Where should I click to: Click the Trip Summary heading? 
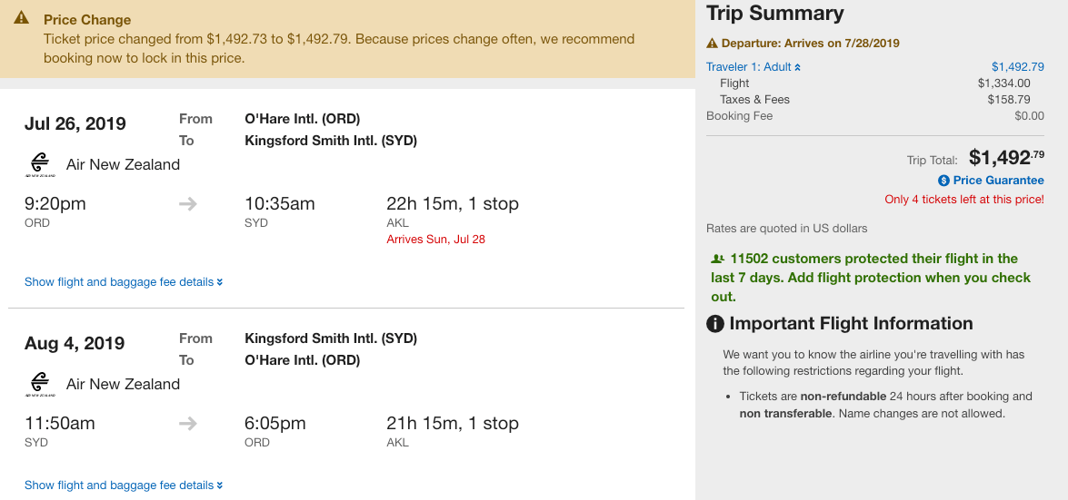[775, 14]
